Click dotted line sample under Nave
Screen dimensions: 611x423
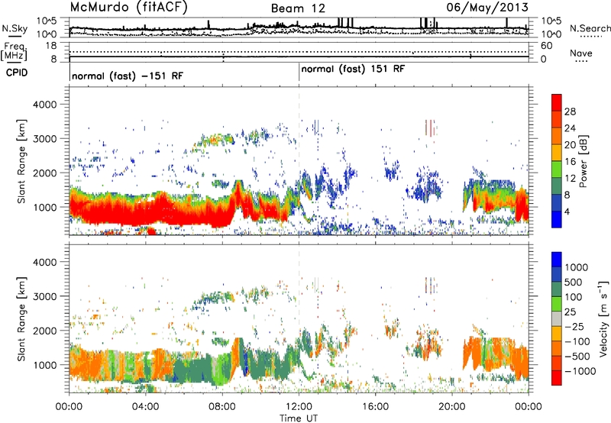tap(581, 62)
